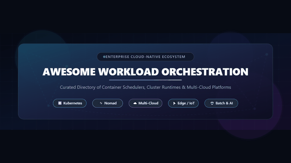Image resolution: width=291 pixels, height=163 pixels.
Task: Click the Edge / IoT pointer icon
Action: point(174,103)
